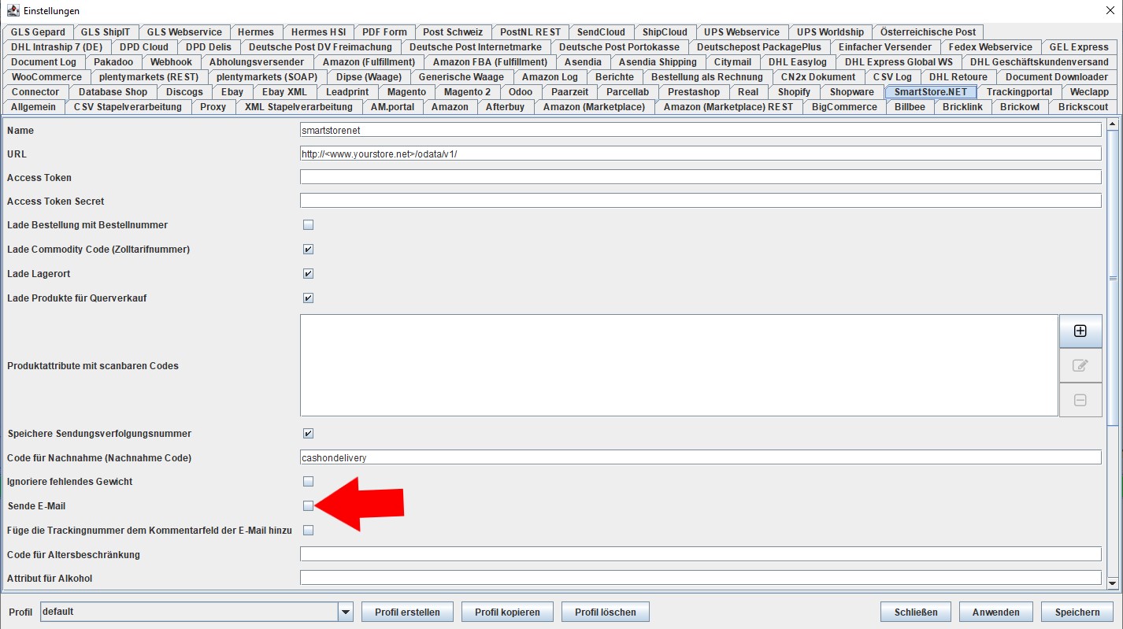Click the scrollbar up arrow
1123x629 pixels.
pos(1113,124)
